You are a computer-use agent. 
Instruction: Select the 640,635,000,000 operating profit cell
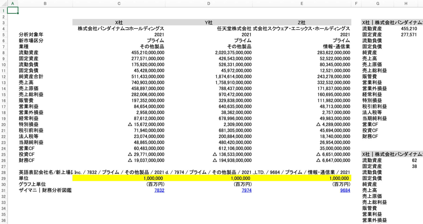[235, 107]
